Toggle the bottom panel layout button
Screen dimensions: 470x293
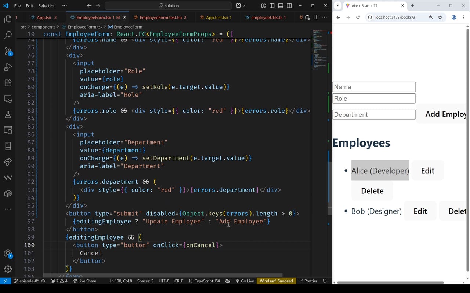point(281,6)
